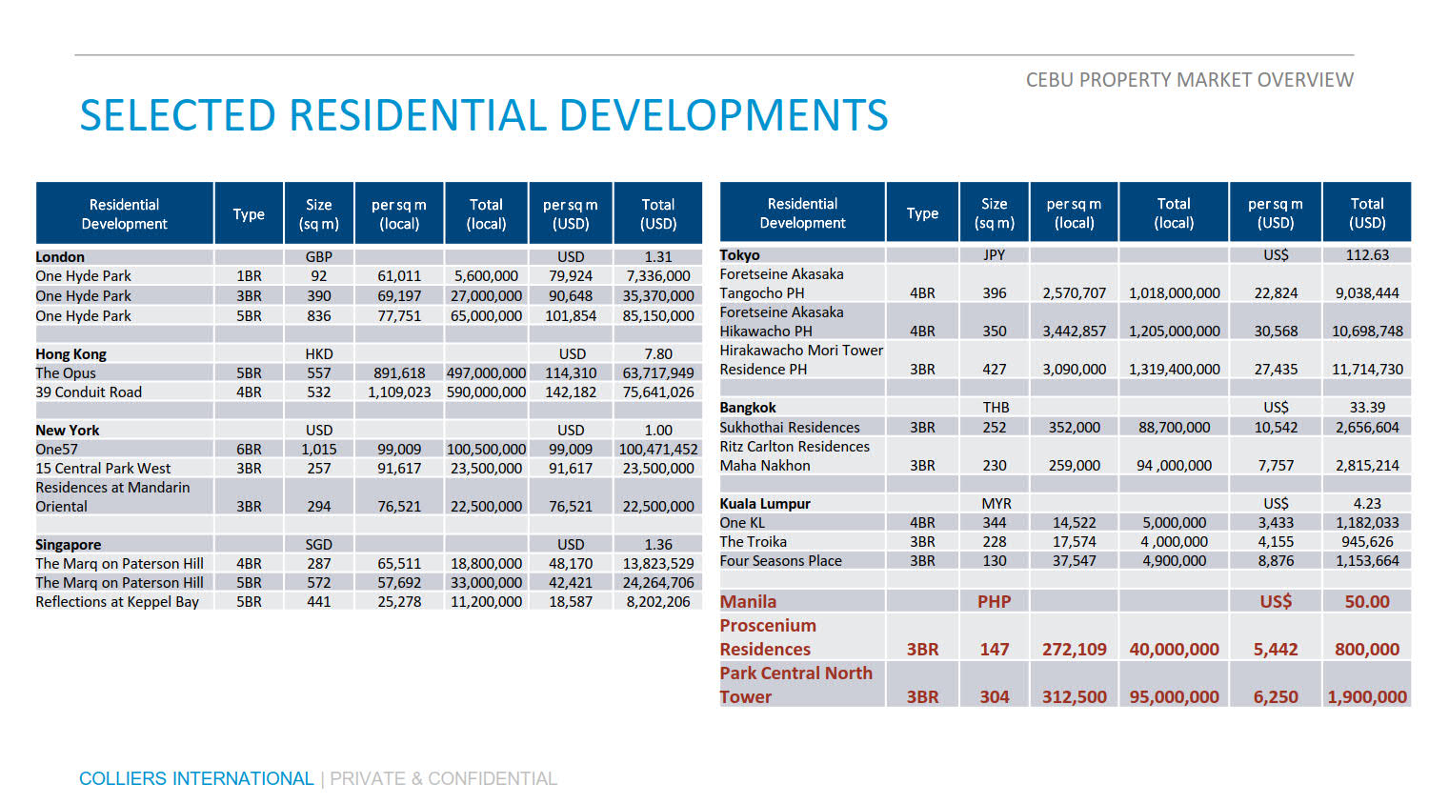Select the Hong Kong city heading
This screenshot has height=804, width=1429.
click(x=71, y=354)
